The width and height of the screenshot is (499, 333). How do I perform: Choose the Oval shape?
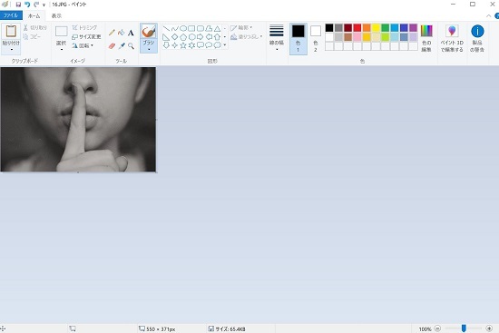click(183, 28)
